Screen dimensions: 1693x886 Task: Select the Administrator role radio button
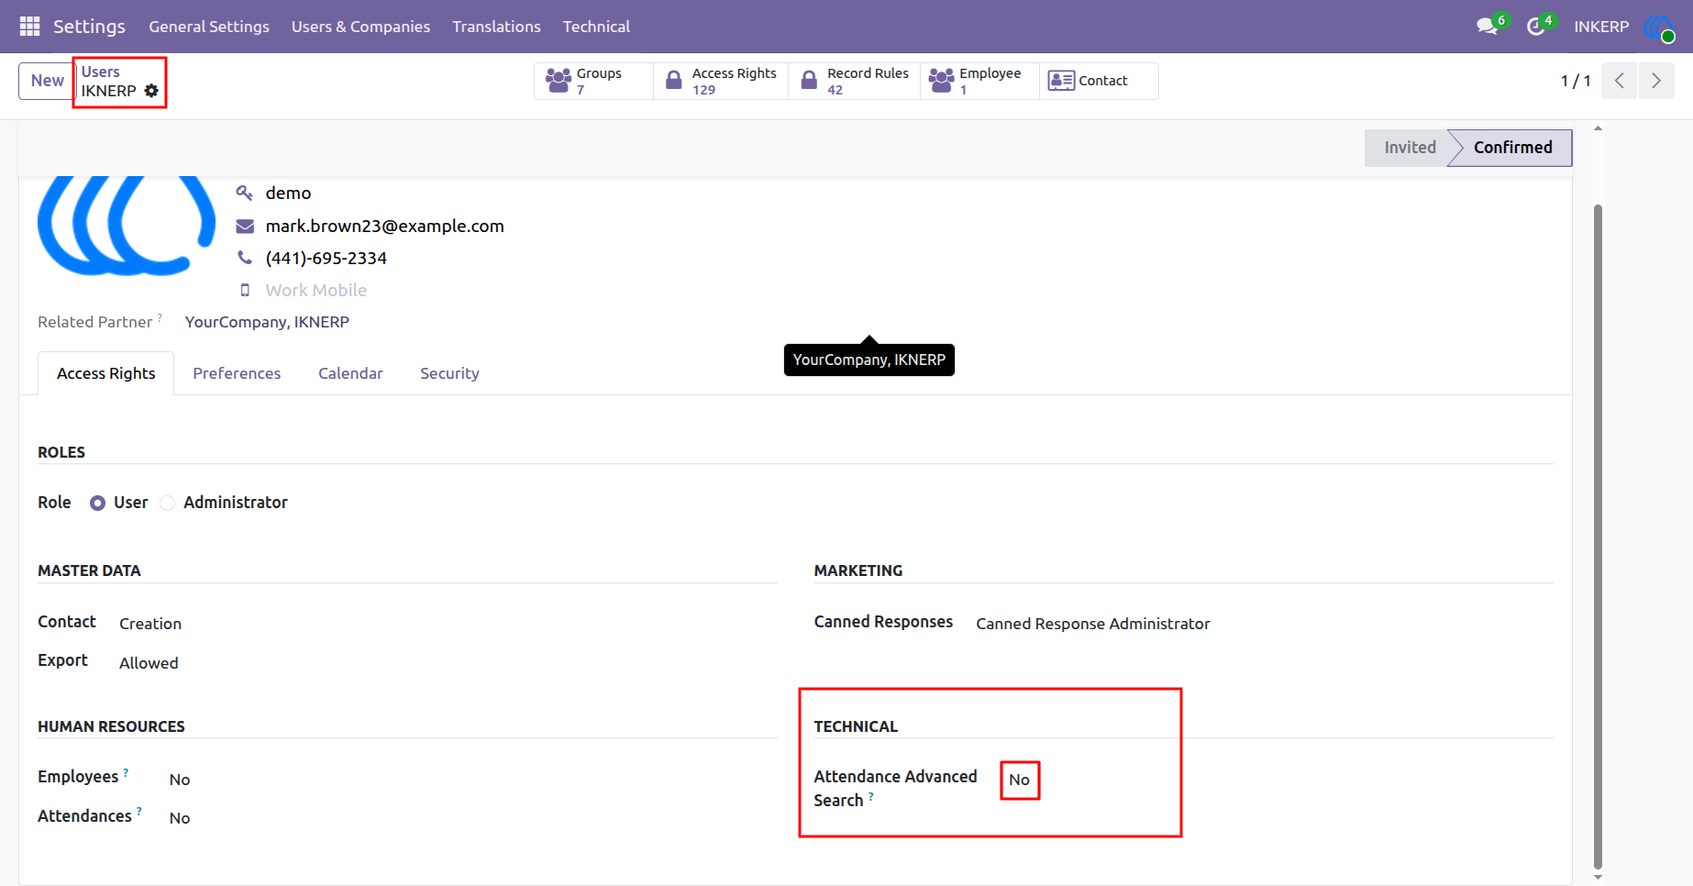click(x=167, y=503)
